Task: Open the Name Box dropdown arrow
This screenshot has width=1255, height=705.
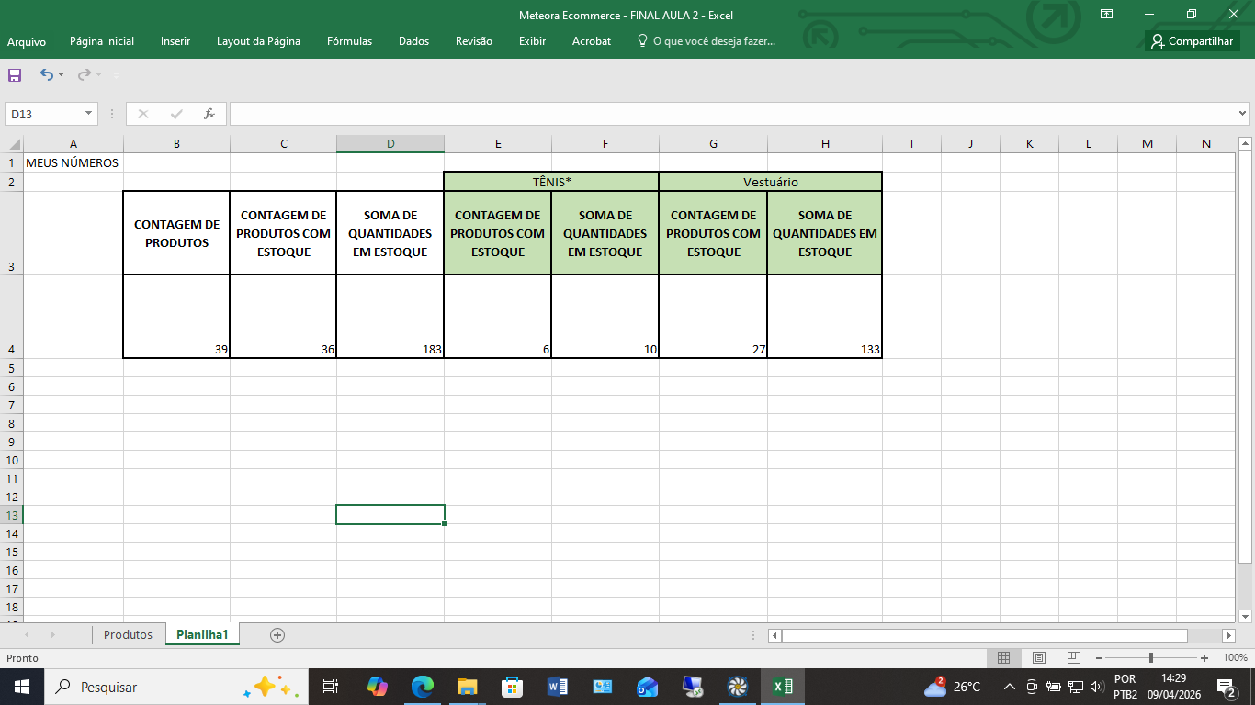Action: (x=89, y=114)
